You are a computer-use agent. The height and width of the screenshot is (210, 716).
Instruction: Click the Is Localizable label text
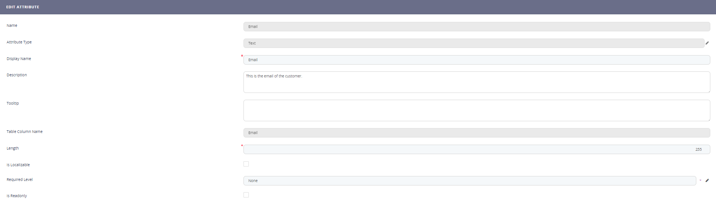18,165
